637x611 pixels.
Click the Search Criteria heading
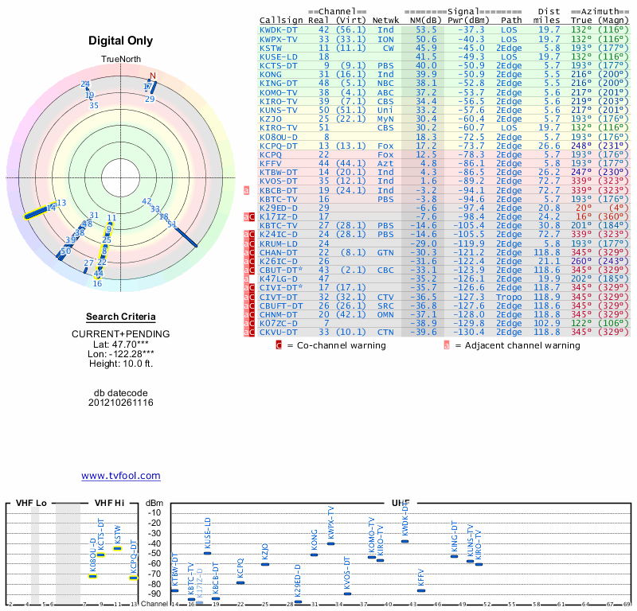pos(120,317)
